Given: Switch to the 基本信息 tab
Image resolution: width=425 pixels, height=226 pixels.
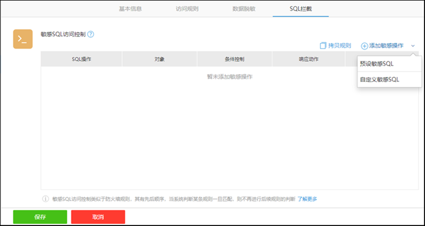Looking at the screenshot, I should pyautogui.click(x=130, y=8).
